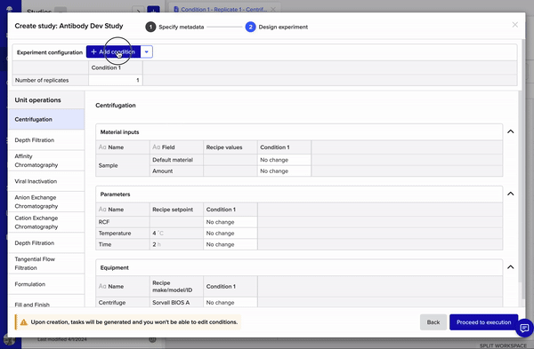Open the chat support icon
534x349 pixels.
524,328
